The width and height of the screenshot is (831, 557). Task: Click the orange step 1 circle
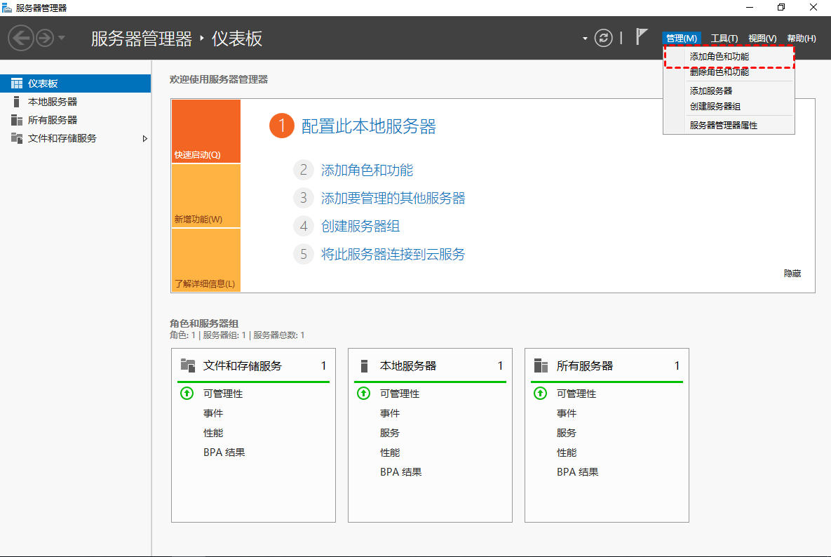click(282, 126)
